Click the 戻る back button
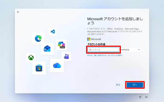The width and height of the screenshot is (164, 102). point(118,85)
